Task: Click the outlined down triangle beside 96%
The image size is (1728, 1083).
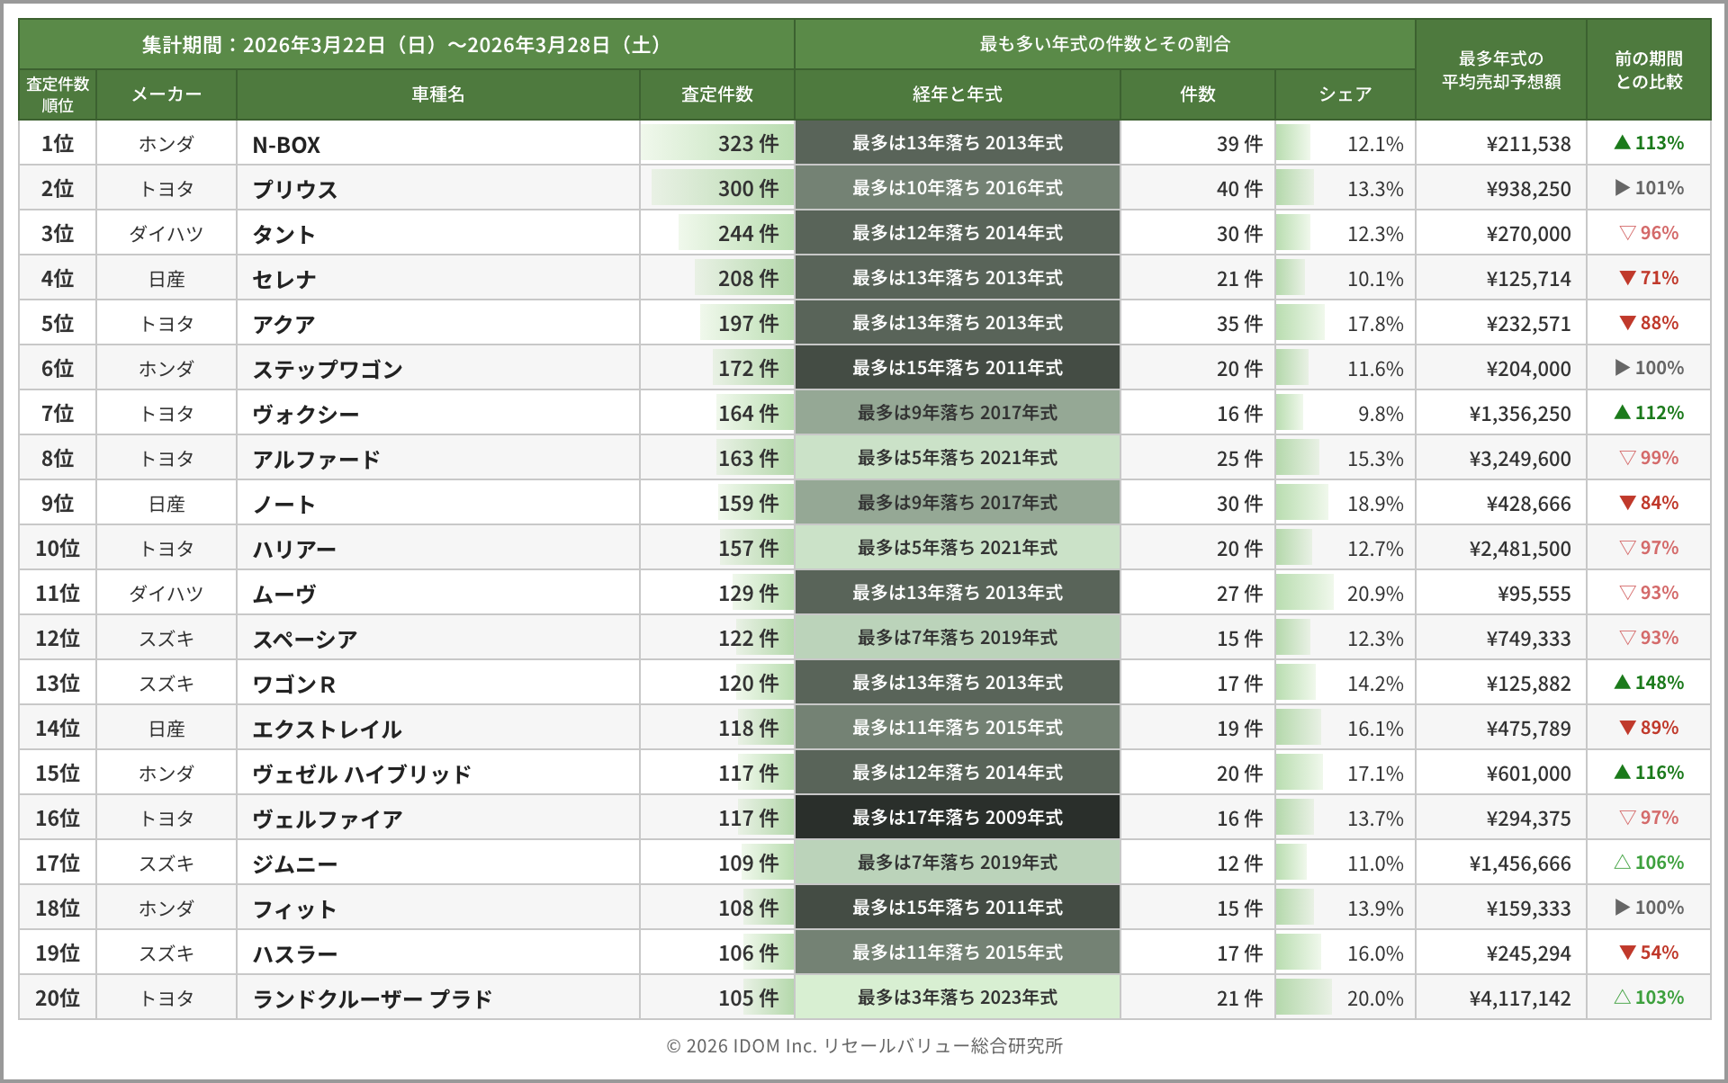Action: [1627, 232]
